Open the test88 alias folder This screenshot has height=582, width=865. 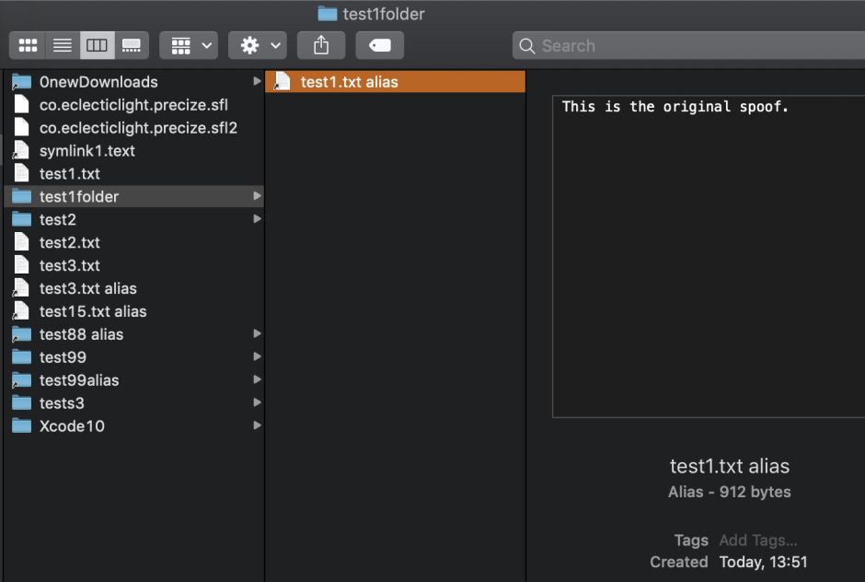[x=81, y=334]
